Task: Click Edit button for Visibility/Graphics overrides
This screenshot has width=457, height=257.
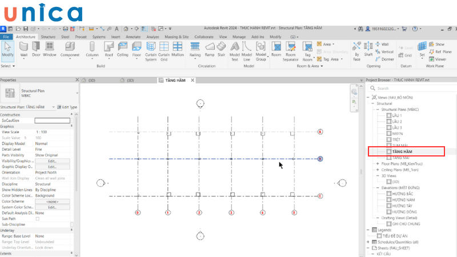Action: click(52, 161)
